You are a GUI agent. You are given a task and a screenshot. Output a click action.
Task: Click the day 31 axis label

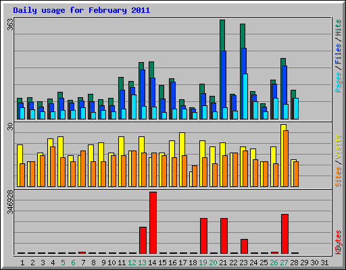tap(324, 263)
